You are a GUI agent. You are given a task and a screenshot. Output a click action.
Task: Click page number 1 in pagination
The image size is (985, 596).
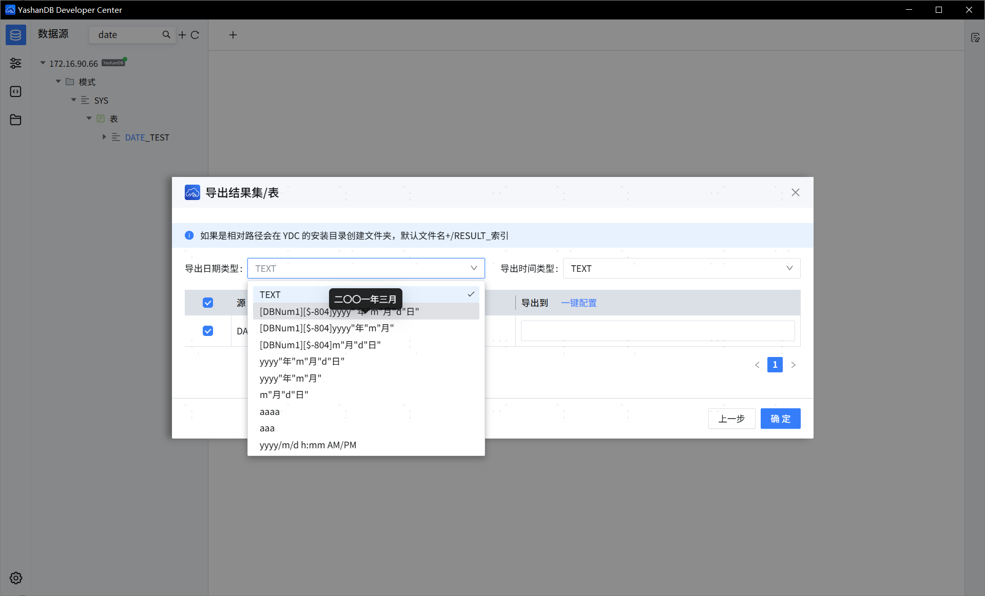click(x=775, y=365)
